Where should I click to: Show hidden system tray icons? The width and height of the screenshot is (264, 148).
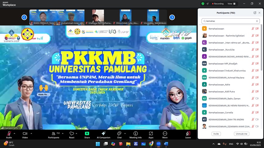click(214, 144)
